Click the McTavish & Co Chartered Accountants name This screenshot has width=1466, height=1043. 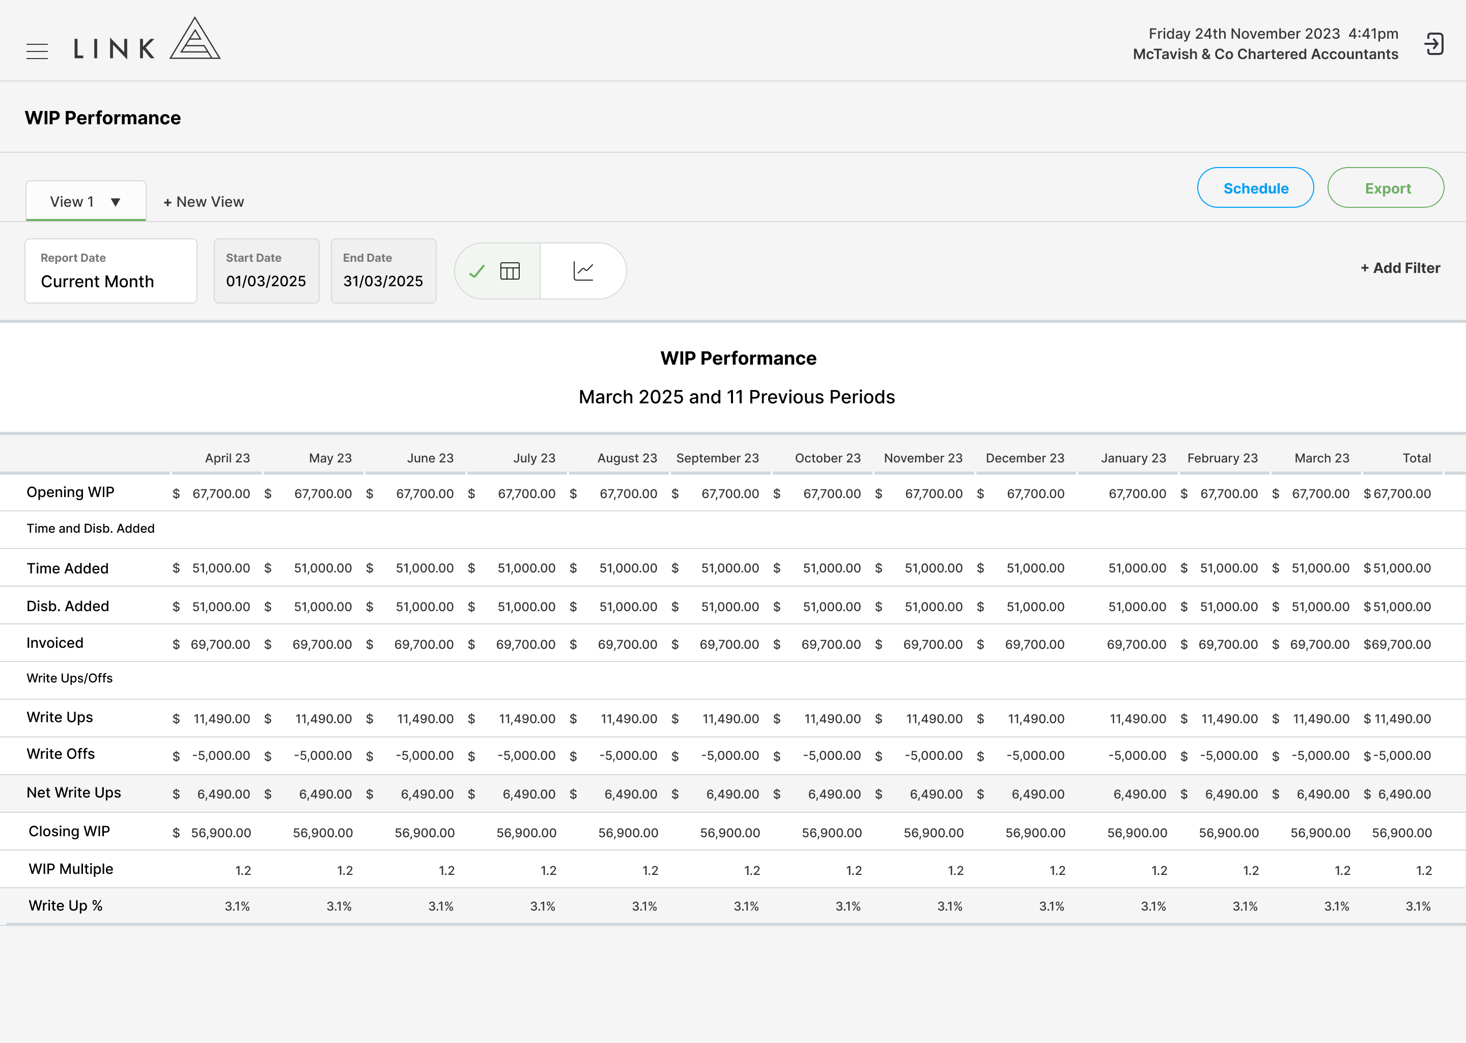click(x=1266, y=54)
